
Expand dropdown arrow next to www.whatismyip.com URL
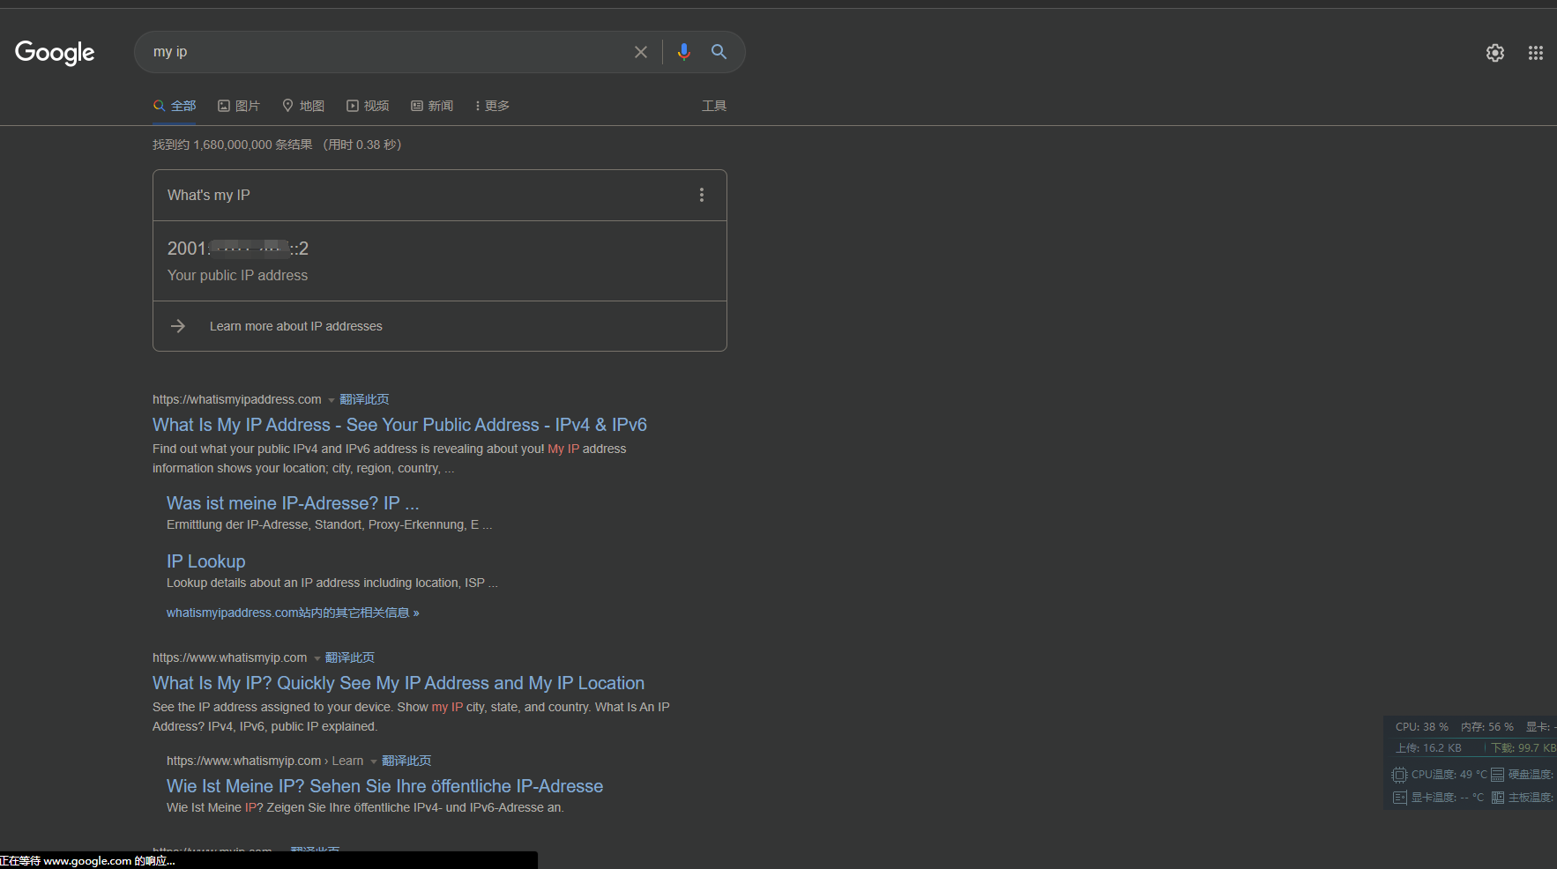tap(317, 658)
